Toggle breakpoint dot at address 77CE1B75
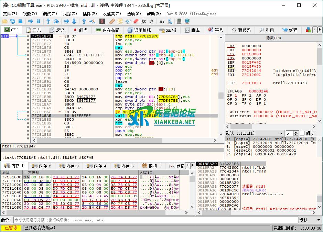The image size is (323, 232). click(x=28, y=40)
